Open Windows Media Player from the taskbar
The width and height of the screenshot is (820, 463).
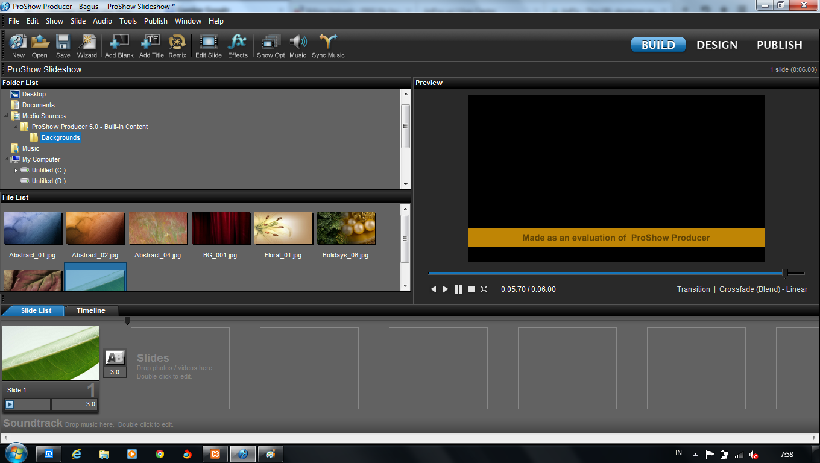(132, 454)
